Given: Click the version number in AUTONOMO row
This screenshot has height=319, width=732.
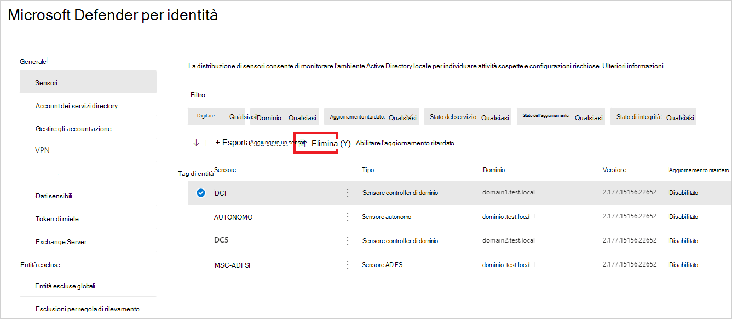Looking at the screenshot, I should click(630, 216).
